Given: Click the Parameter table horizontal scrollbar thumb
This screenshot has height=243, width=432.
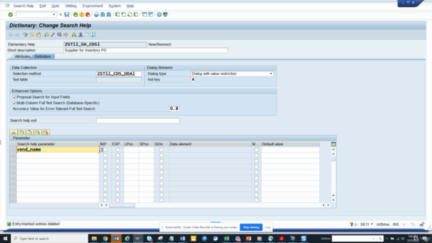Looking at the screenshot, I should click(x=122, y=205).
